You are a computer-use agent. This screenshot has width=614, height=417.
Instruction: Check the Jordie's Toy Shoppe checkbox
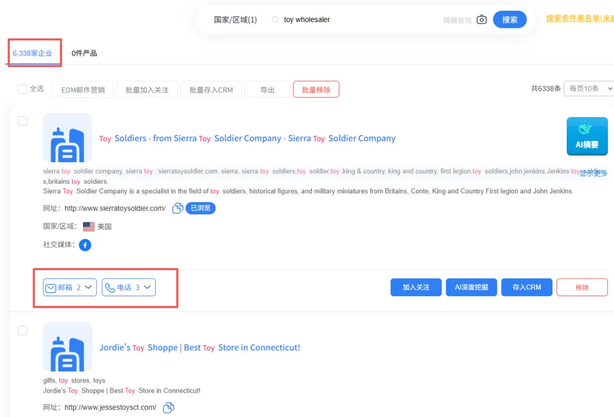point(23,330)
